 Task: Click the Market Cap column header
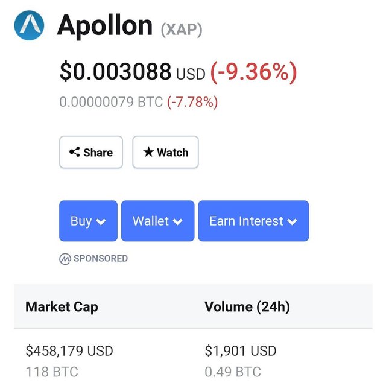pyautogui.click(x=62, y=306)
